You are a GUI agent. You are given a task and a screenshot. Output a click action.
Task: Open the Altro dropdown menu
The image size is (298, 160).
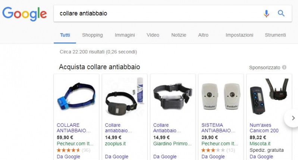click(x=203, y=35)
